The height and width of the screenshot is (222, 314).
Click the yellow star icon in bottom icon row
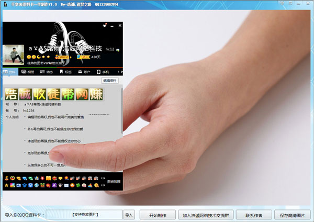point(6,186)
